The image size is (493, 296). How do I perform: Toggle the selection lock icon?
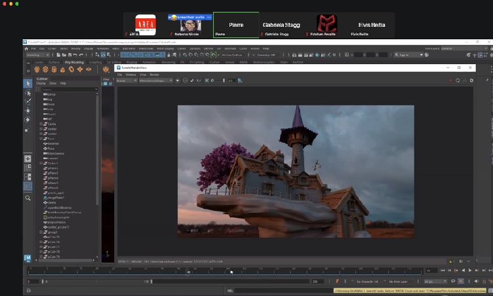168,55
